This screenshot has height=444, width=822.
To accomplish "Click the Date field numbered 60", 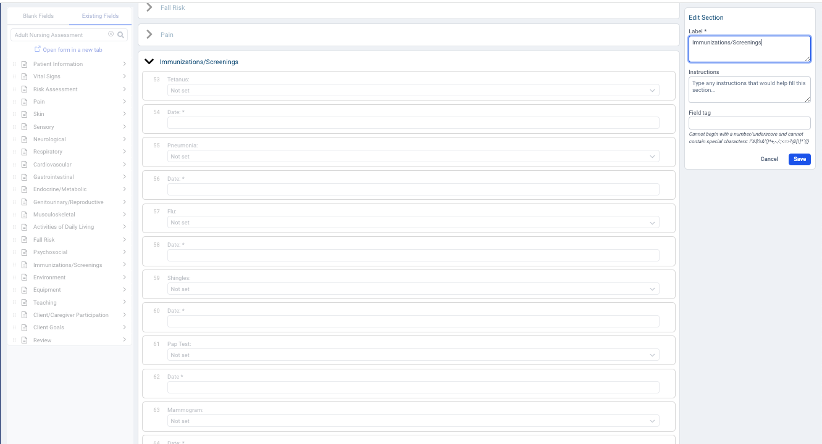I will [413, 321].
